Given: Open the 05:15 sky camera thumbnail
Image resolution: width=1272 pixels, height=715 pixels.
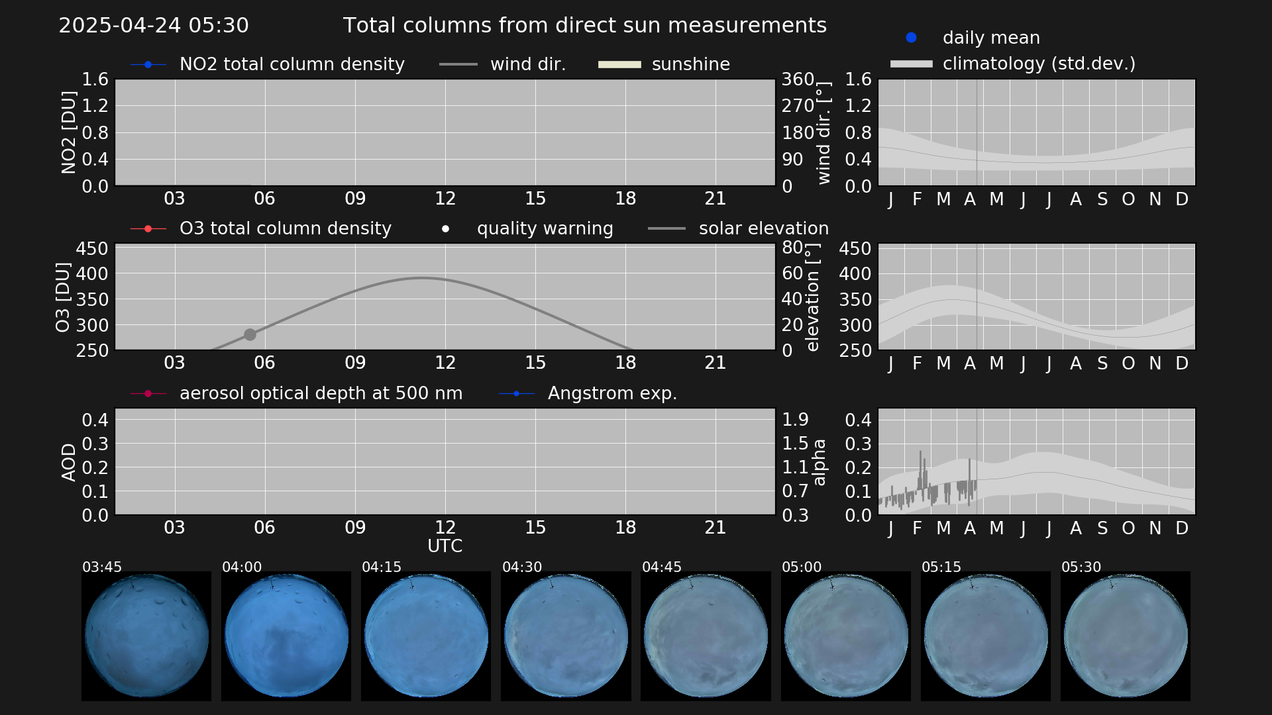Looking at the screenshot, I should 986,636.
